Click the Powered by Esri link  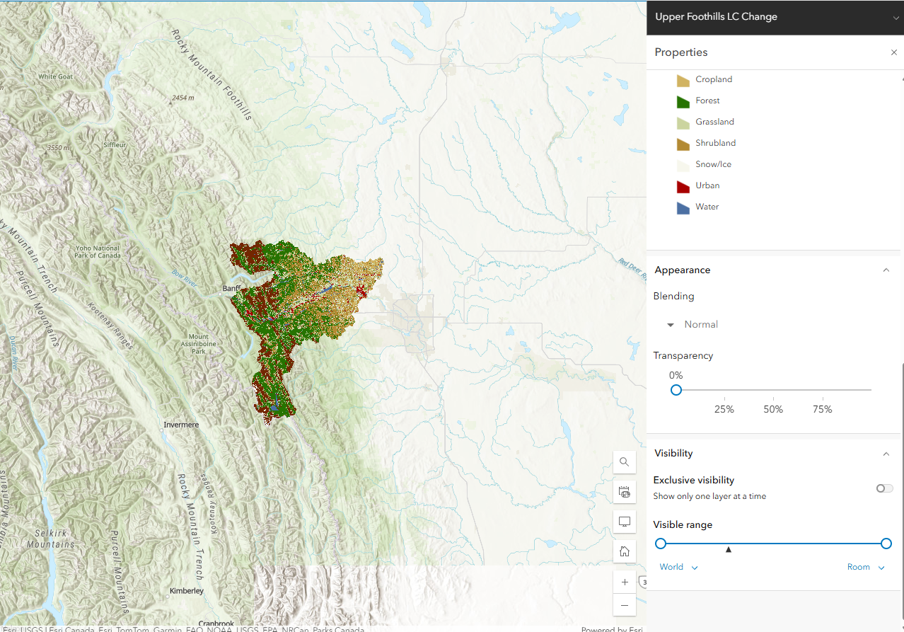(611, 629)
